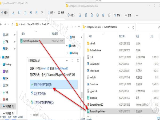Image resolution: width=160 pixels, height=120 pixels.
Task: Click Share icon in left Explorer window
Action: coord(37,13)
